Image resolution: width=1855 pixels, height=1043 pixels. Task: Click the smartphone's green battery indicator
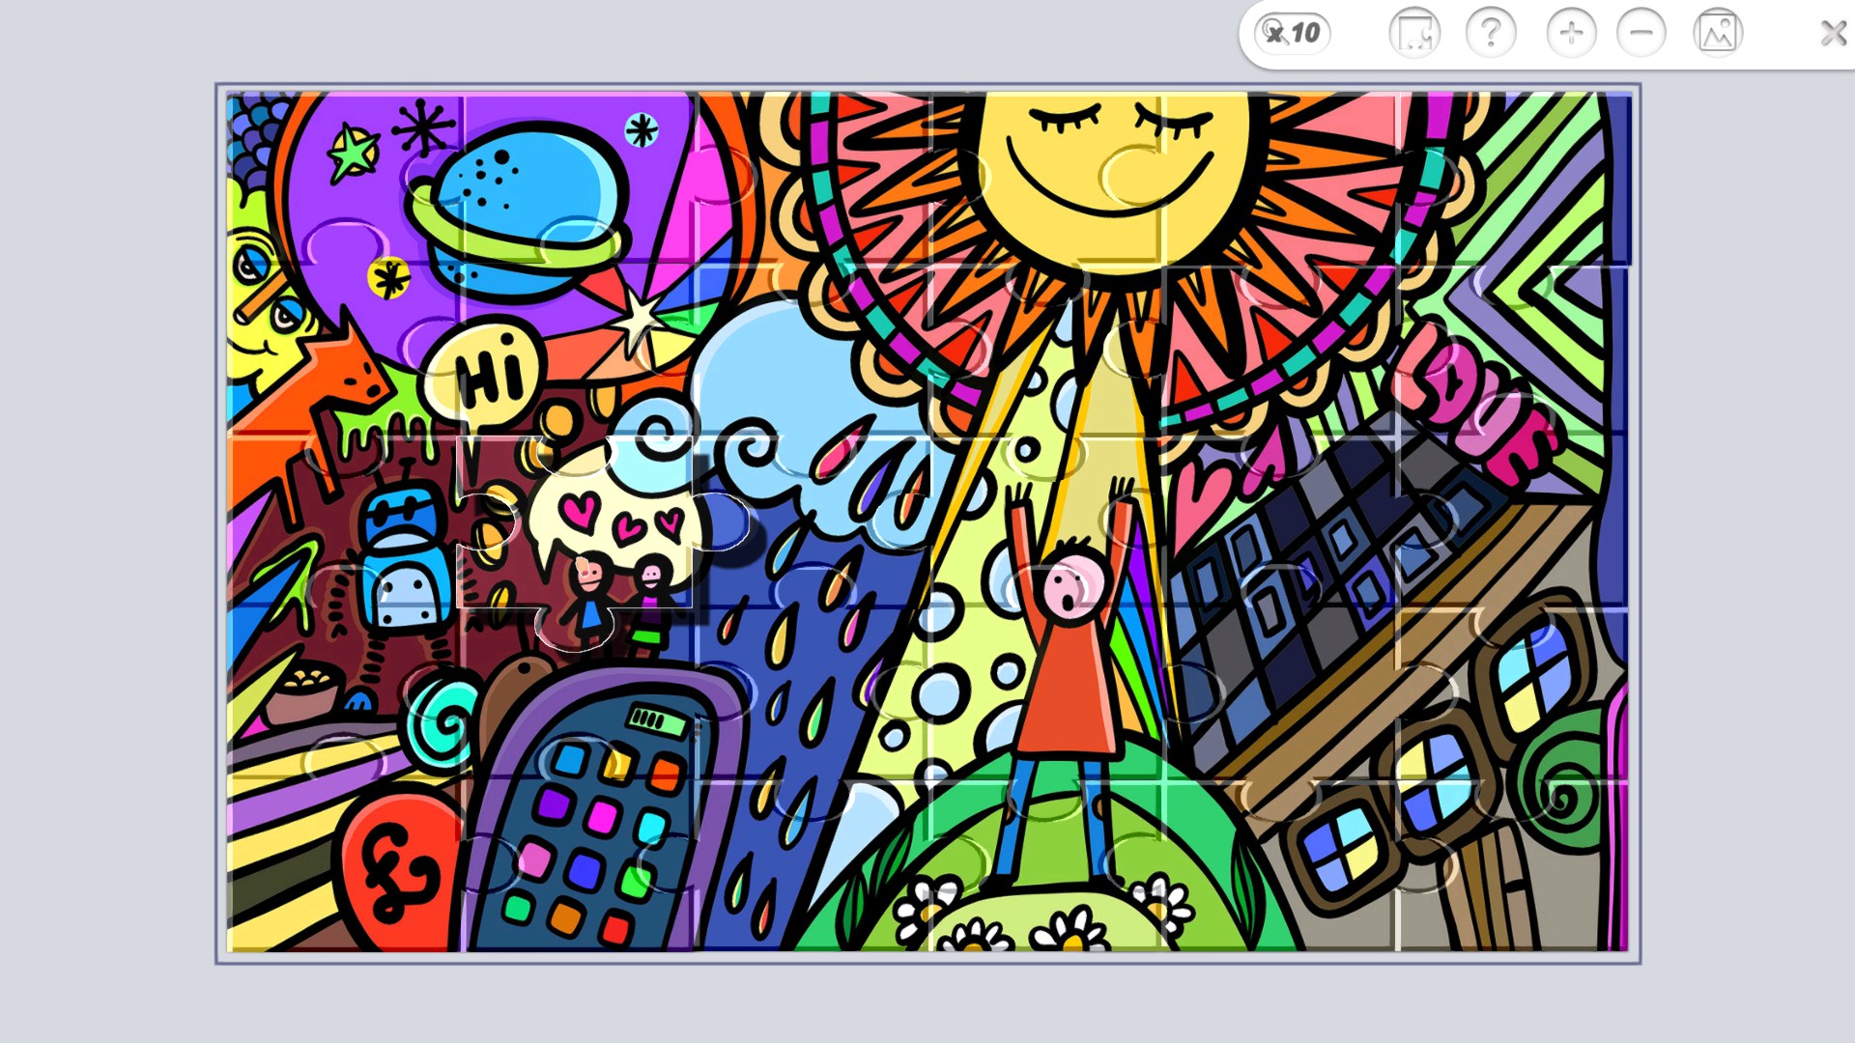pos(656,720)
